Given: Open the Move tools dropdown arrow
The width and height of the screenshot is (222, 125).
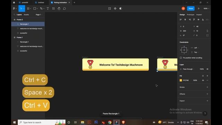Looking at the screenshot, I should 24,9.
